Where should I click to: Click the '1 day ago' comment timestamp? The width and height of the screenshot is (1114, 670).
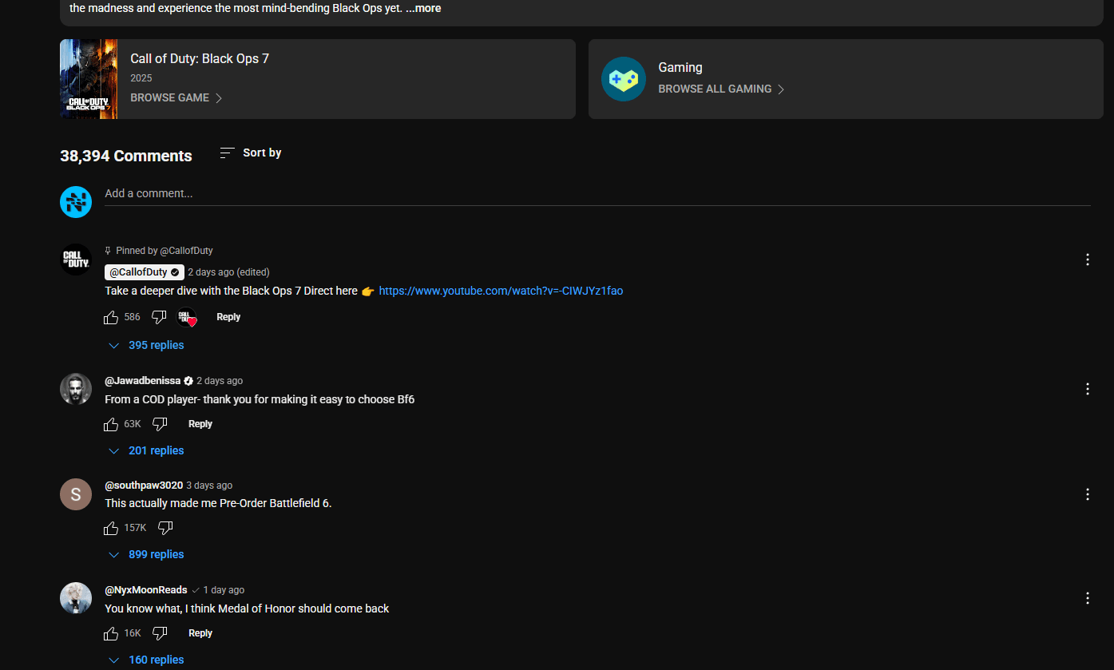224,590
